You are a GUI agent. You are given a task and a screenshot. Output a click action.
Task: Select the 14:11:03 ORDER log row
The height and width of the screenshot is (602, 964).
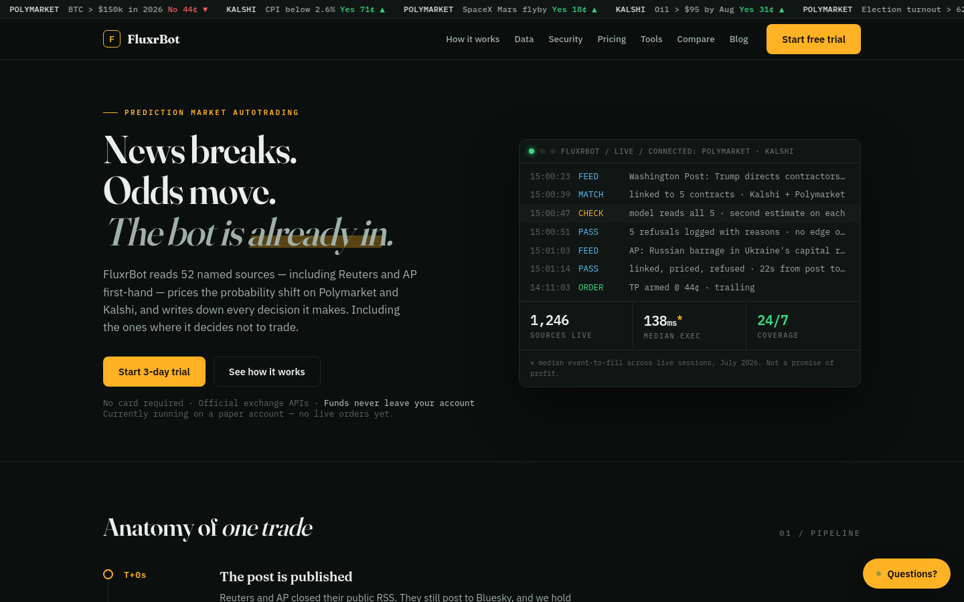point(690,288)
